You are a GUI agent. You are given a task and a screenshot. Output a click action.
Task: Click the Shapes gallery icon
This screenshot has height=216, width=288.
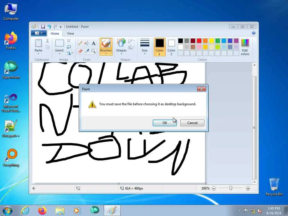(x=121, y=43)
